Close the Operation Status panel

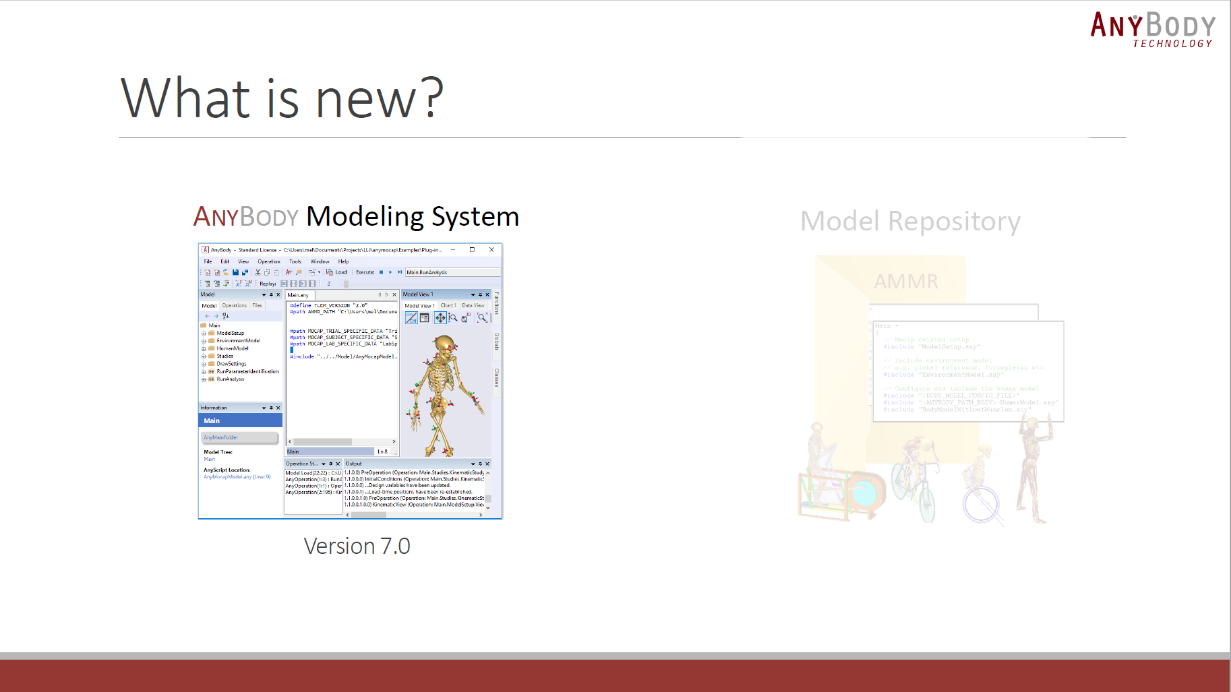coord(338,464)
